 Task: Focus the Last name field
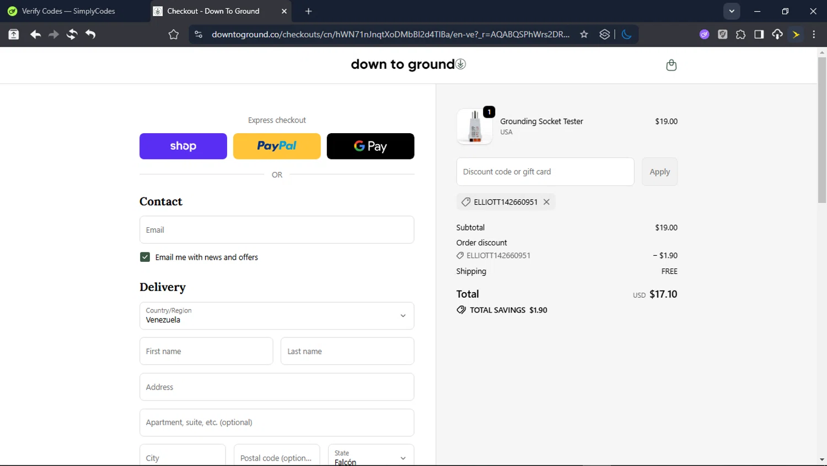pyautogui.click(x=347, y=351)
